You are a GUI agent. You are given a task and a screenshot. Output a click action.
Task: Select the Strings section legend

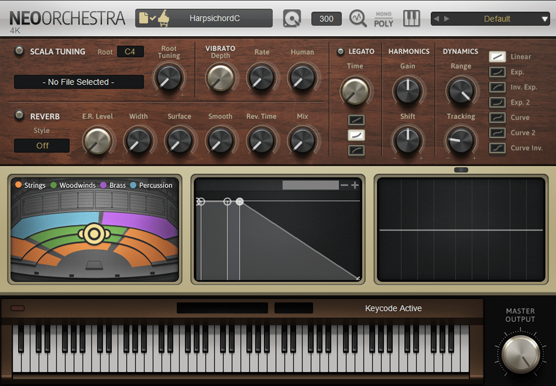31,185
